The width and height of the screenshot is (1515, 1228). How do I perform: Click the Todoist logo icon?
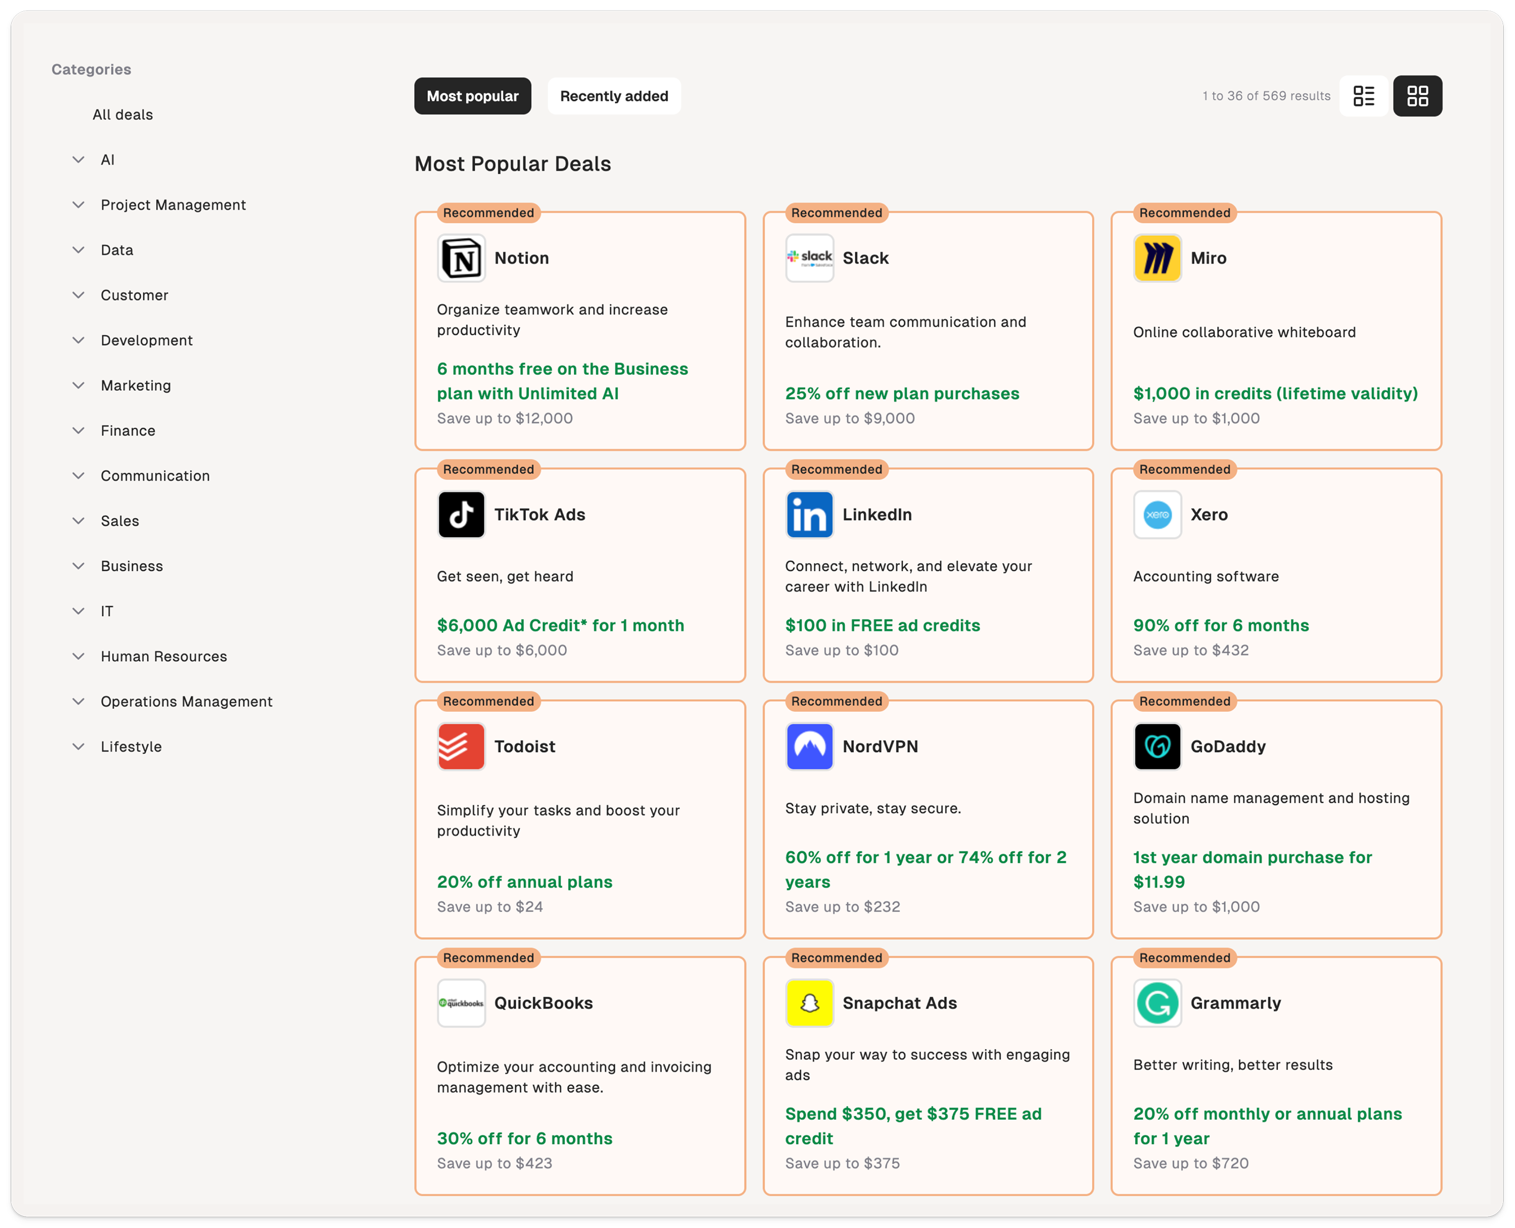tap(461, 746)
